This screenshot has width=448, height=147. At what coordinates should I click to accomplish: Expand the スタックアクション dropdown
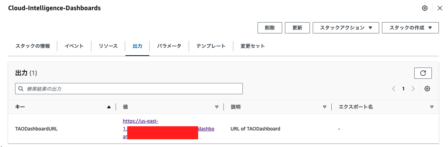(x=346, y=28)
